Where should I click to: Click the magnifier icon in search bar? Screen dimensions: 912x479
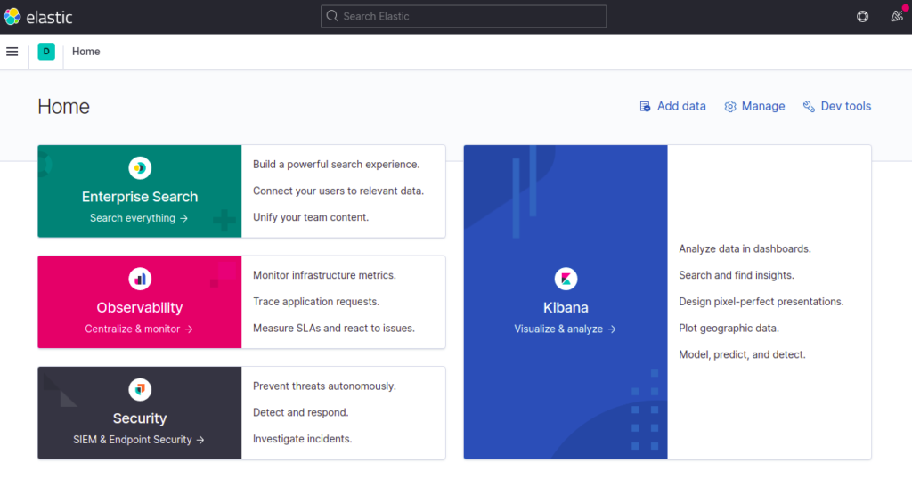pos(332,16)
